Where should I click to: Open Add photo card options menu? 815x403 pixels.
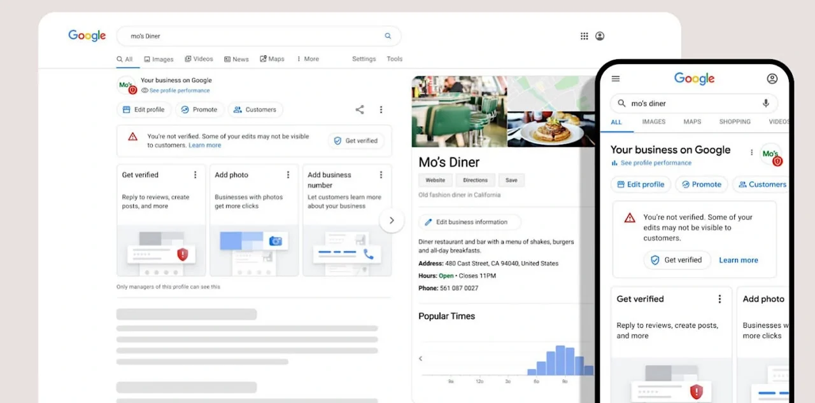pos(288,175)
